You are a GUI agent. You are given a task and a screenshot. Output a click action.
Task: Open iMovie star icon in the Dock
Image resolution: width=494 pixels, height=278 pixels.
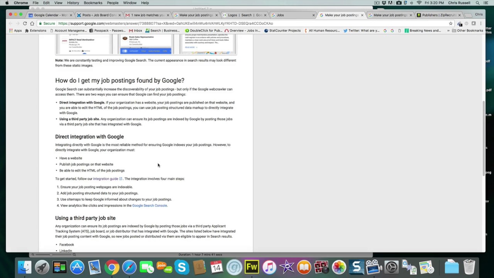pyautogui.click(x=287, y=267)
